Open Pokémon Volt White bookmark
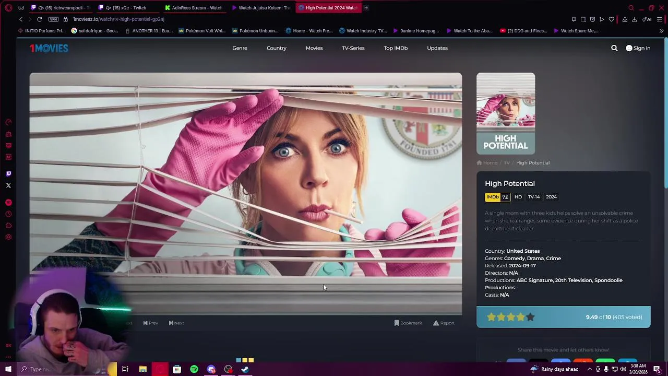 coord(202,31)
